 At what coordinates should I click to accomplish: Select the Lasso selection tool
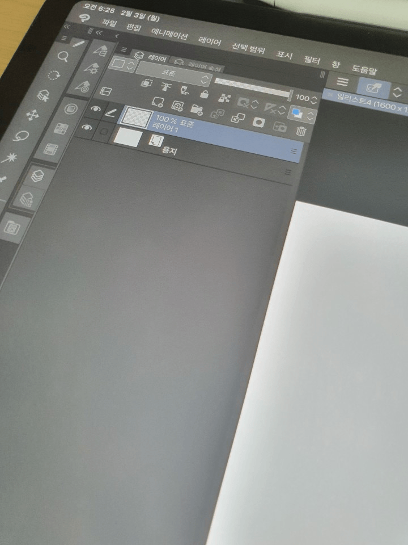pos(21,136)
